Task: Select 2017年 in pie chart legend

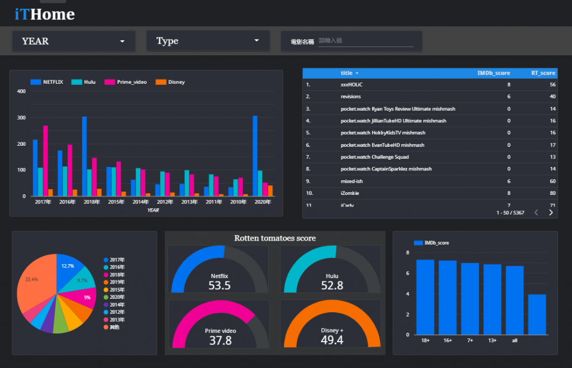Action: click(114, 260)
